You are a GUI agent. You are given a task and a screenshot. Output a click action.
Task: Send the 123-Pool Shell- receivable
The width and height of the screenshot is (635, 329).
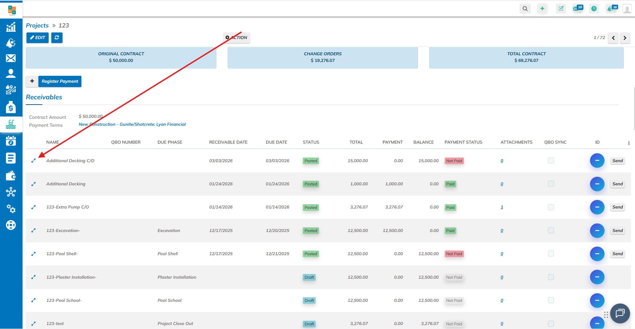pos(617,254)
